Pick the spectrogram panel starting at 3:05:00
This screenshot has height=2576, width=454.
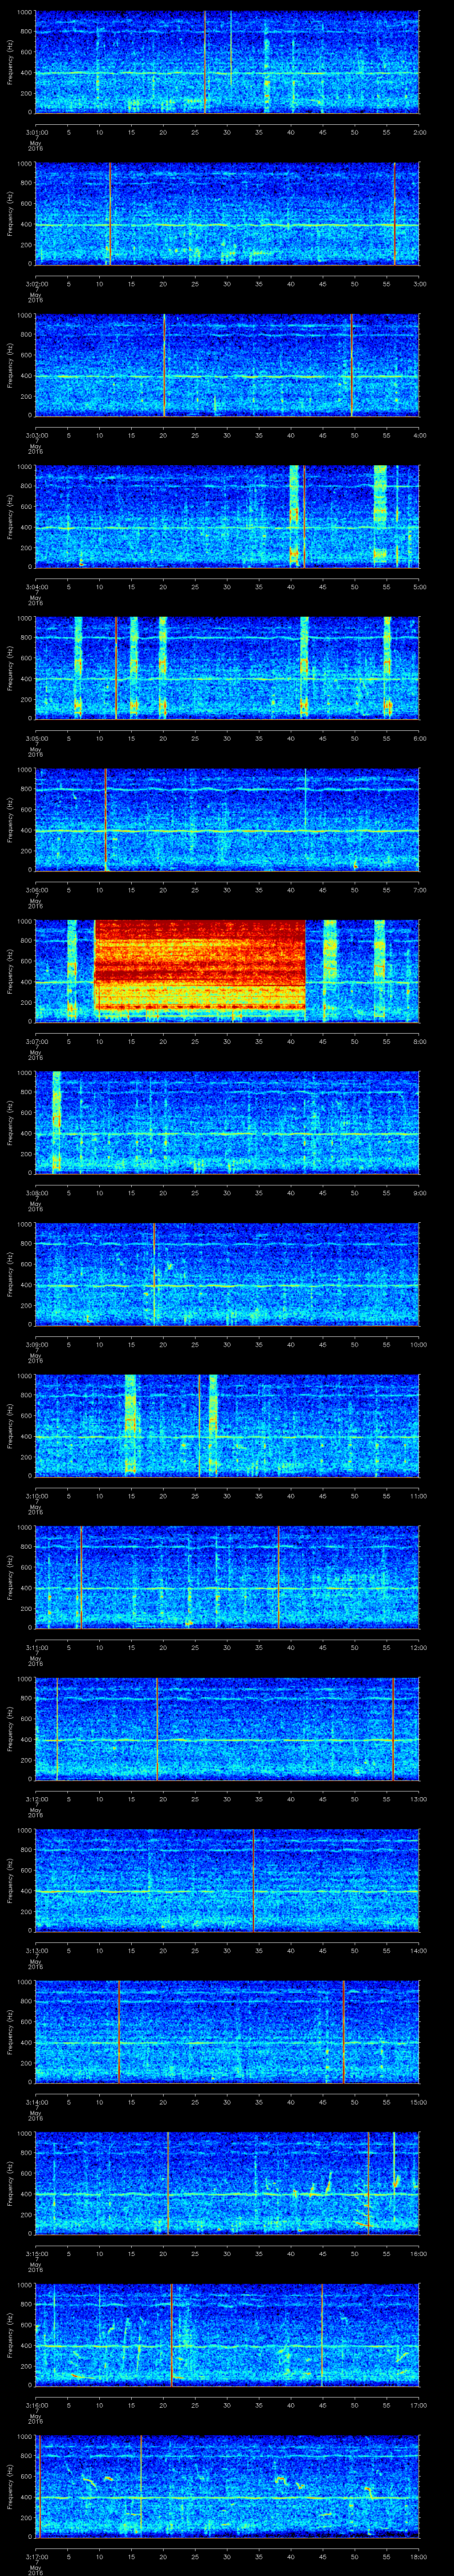tap(227, 668)
